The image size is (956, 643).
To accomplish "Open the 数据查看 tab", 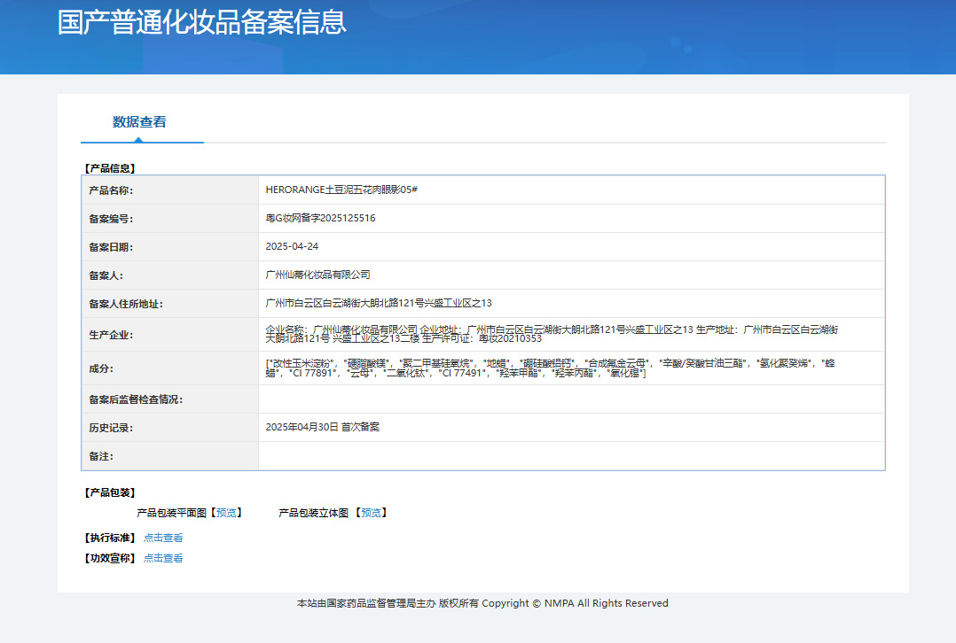I will tap(139, 122).
